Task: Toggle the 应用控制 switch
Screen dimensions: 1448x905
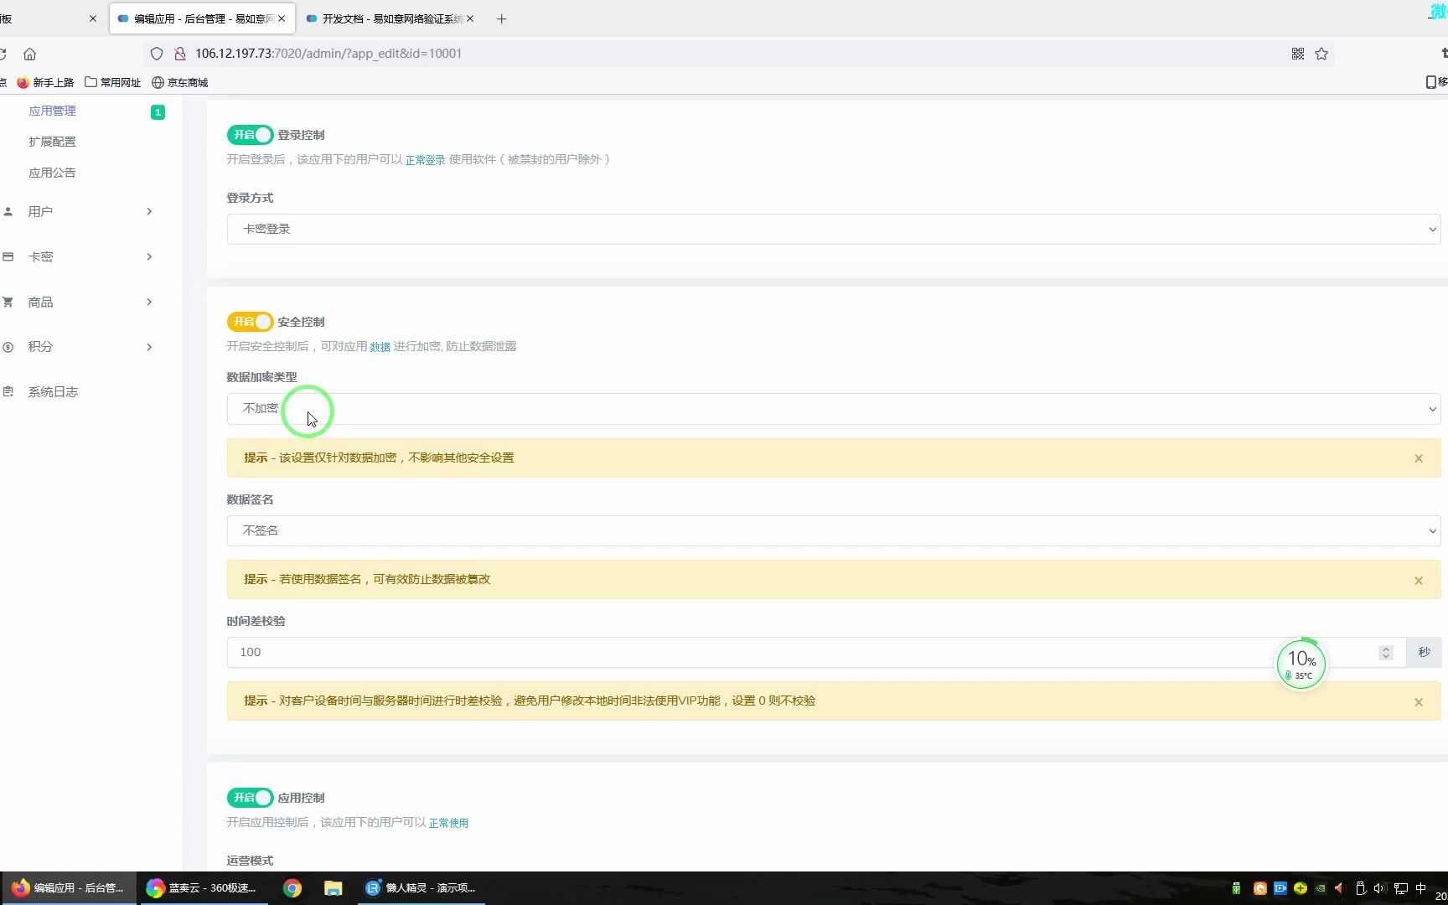Action: point(250,798)
